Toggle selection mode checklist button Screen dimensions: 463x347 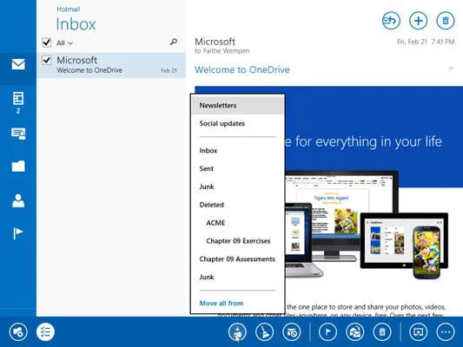tap(45, 332)
